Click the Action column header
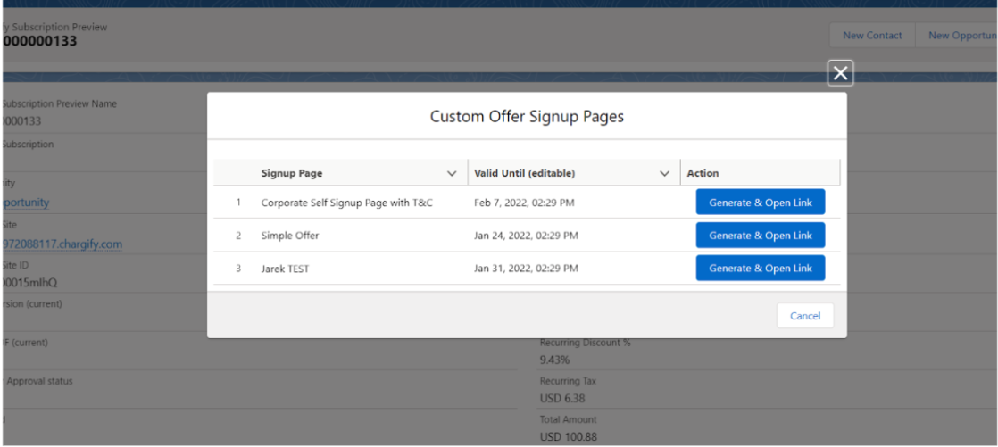 pyautogui.click(x=703, y=173)
